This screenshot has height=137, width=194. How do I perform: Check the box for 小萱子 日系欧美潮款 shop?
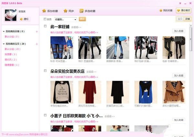[x=45, y=115]
